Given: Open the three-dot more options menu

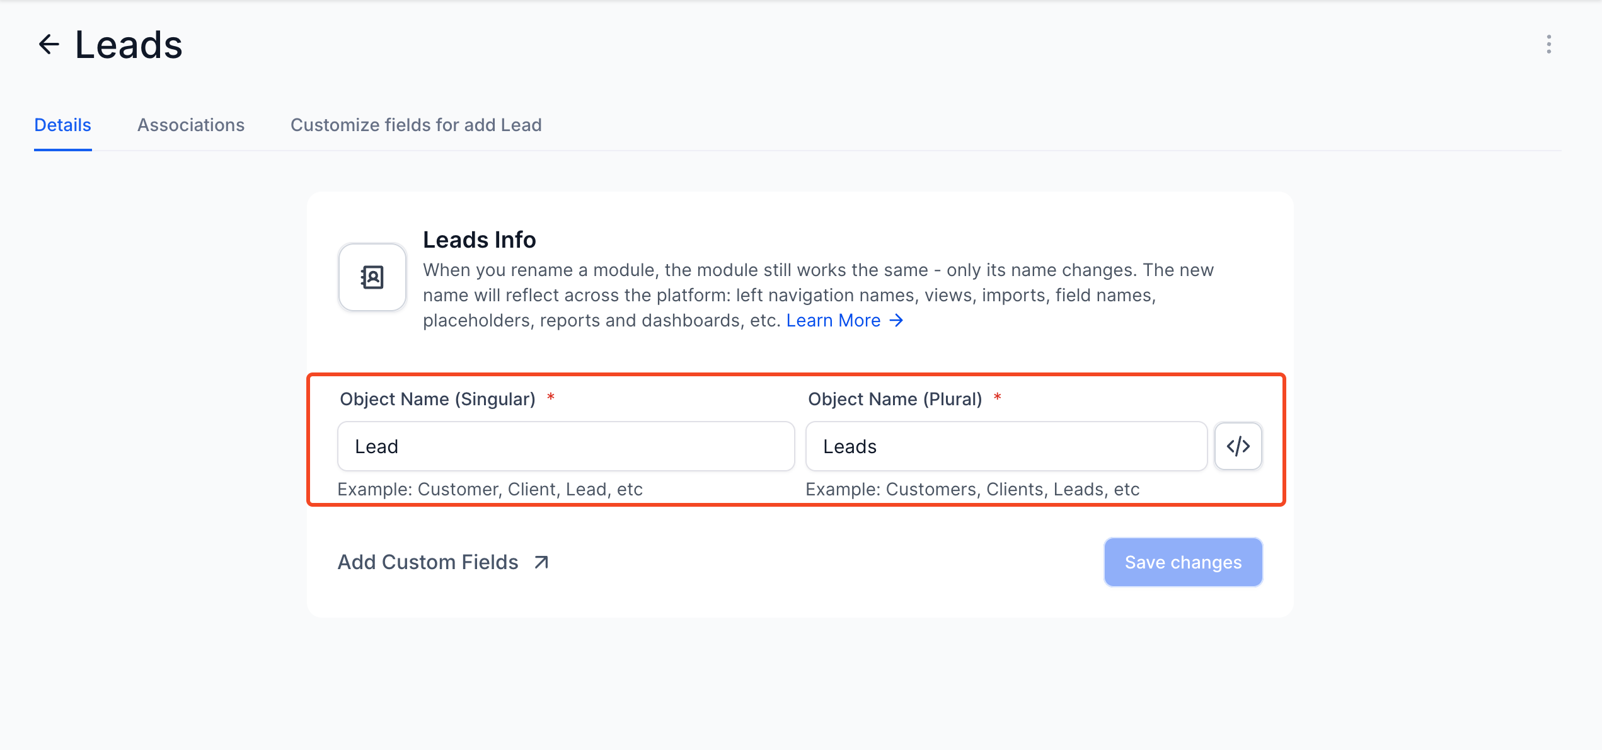Looking at the screenshot, I should pyautogui.click(x=1548, y=44).
